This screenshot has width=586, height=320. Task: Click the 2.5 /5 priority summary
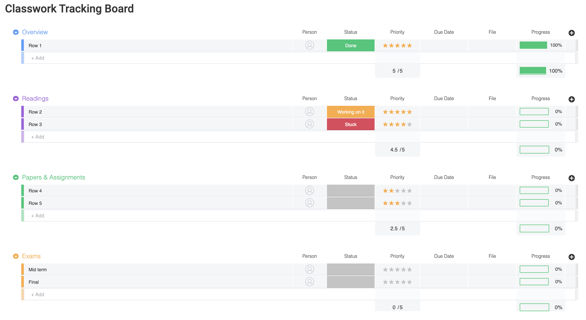397,228
